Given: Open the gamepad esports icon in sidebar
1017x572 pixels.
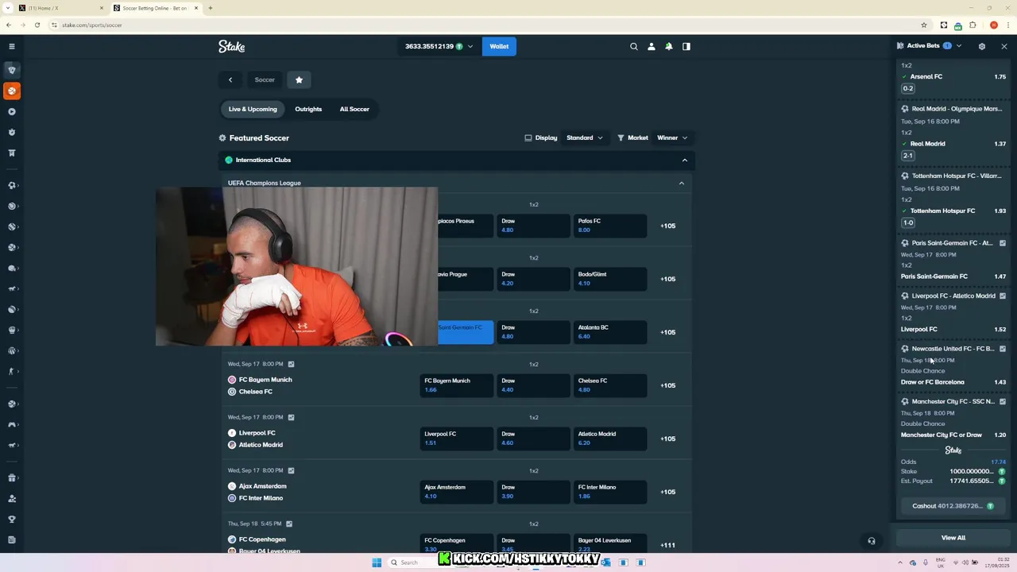Looking at the screenshot, I should [12, 424].
